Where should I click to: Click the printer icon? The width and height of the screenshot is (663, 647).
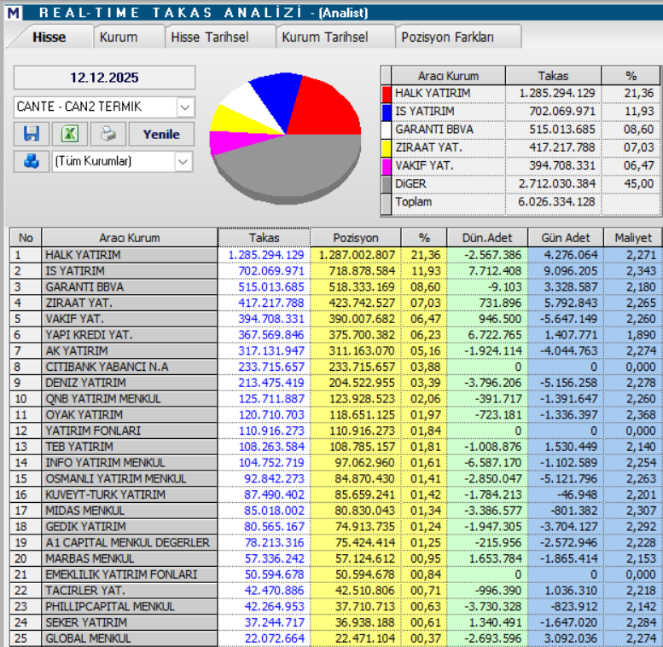108,135
